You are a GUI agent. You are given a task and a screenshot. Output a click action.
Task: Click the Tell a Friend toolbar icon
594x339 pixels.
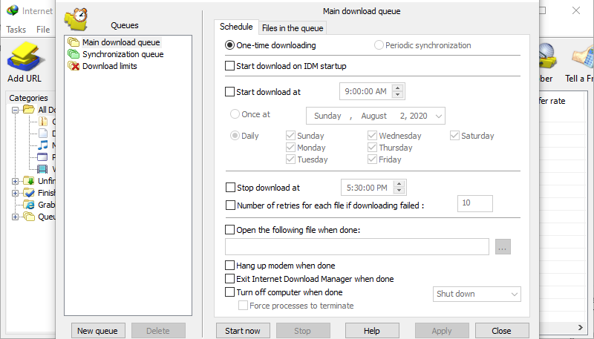(581, 59)
